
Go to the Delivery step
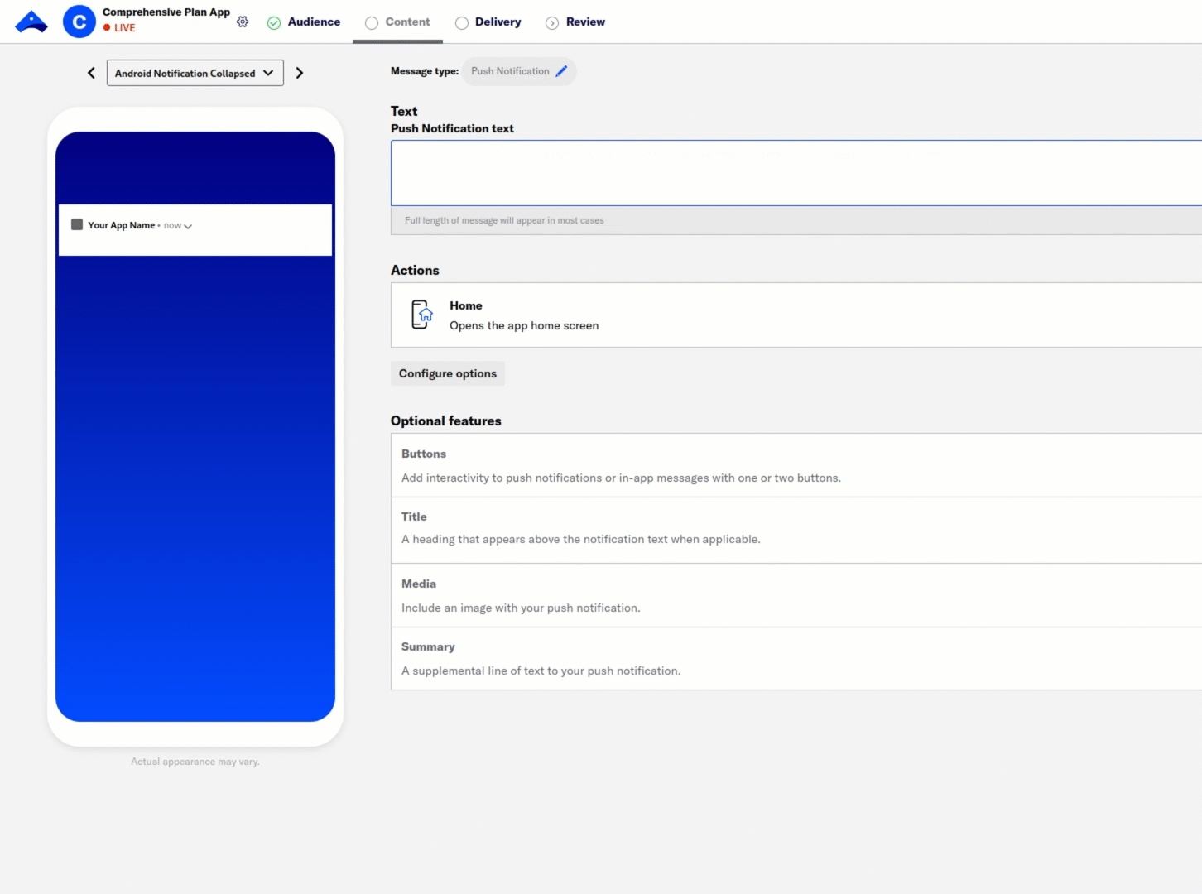[488, 22]
